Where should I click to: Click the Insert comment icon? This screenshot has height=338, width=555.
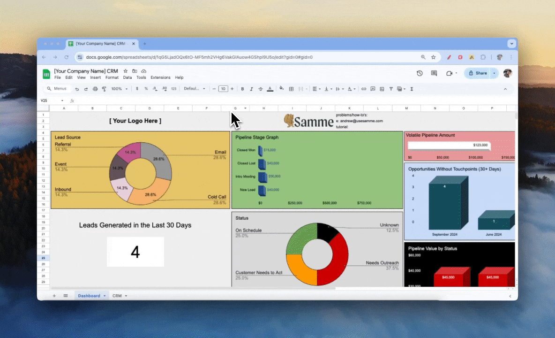pos(373,89)
